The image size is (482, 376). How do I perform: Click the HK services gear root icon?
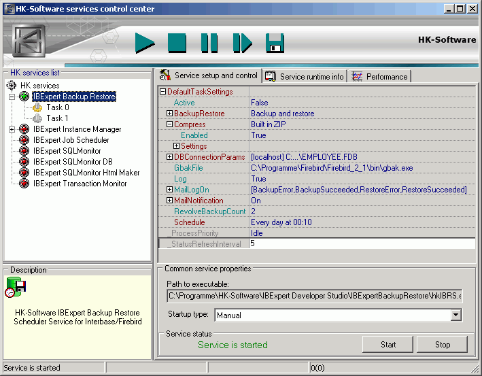[x=12, y=85]
